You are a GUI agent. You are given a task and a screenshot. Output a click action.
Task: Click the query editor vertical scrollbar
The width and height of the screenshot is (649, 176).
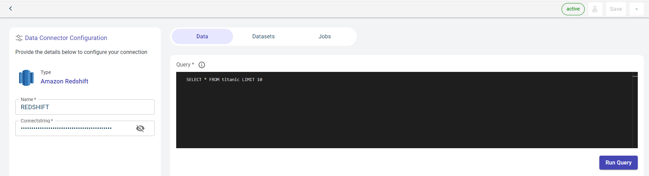635,109
